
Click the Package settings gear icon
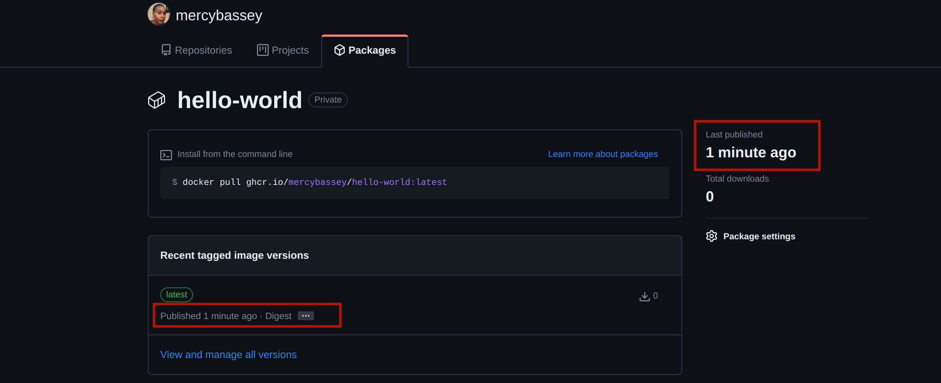[712, 236]
